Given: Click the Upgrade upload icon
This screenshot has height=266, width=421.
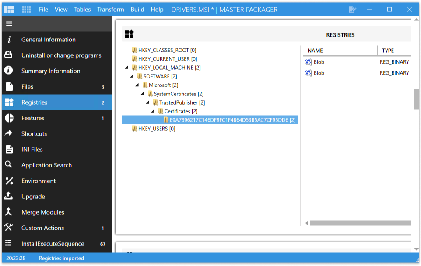Looking at the screenshot, I should coord(8,196).
